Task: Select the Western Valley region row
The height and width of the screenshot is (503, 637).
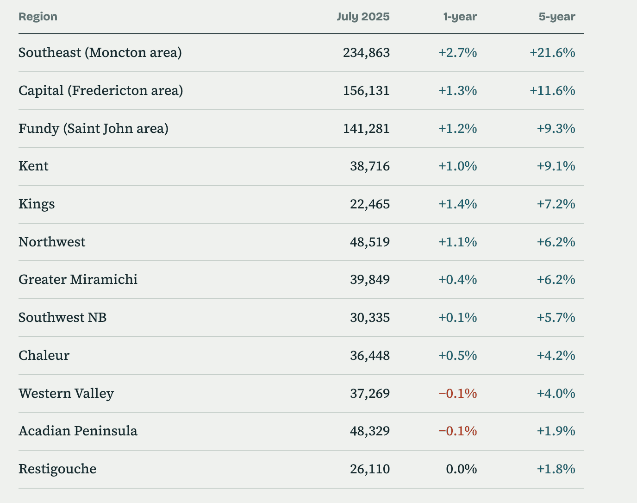Action: tap(301, 394)
